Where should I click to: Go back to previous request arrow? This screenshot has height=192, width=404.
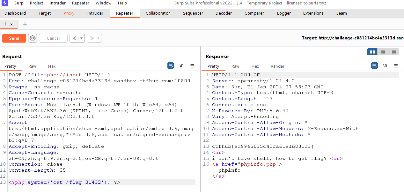click(x=74, y=38)
